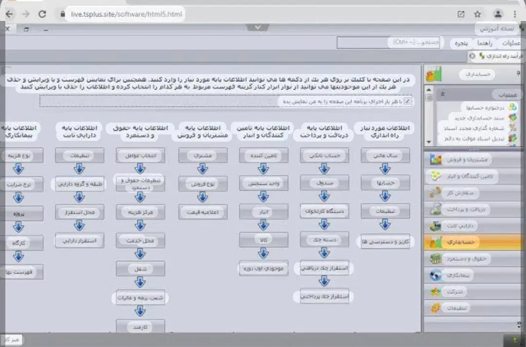Click the کالا button
Image resolution: width=526 pixels, height=347 pixels.
point(263,240)
